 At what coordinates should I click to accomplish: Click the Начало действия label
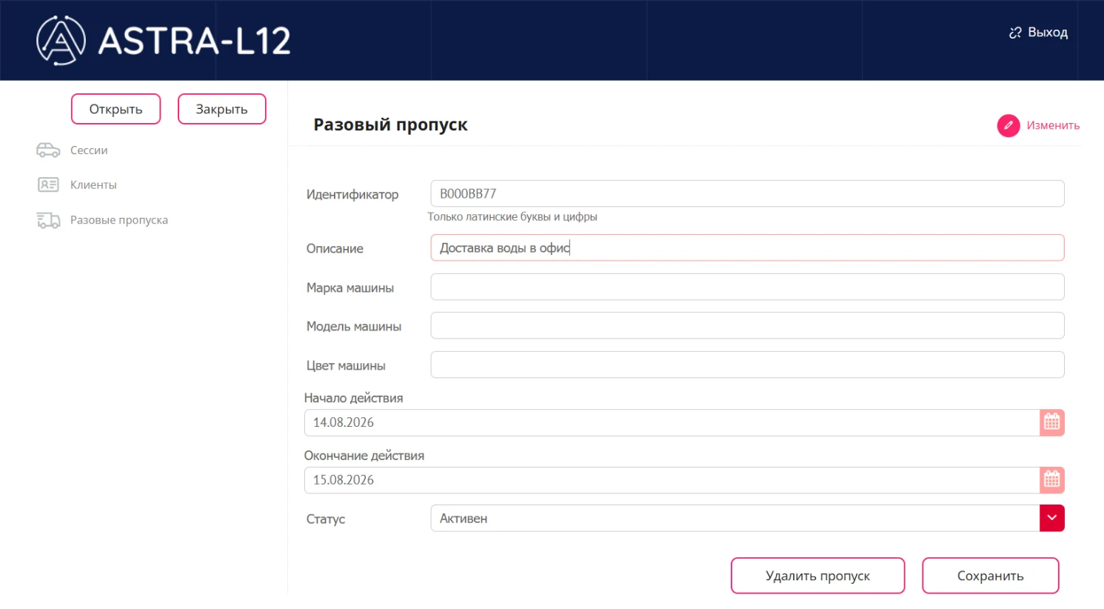[x=353, y=398]
